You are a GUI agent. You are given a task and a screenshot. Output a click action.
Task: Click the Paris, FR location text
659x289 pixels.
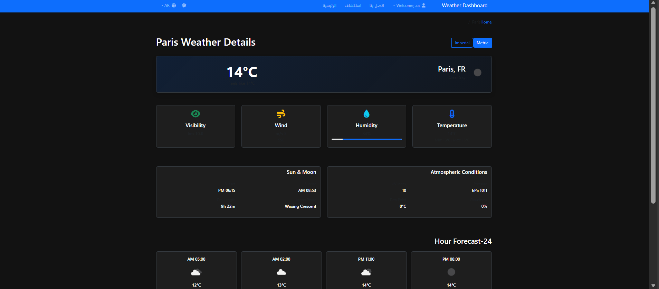[x=452, y=69]
